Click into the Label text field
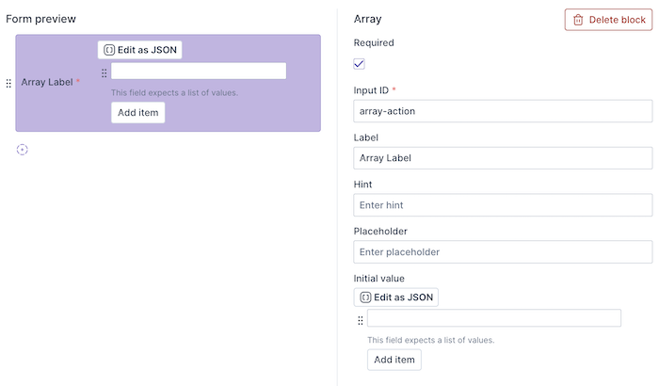 (503, 158)
